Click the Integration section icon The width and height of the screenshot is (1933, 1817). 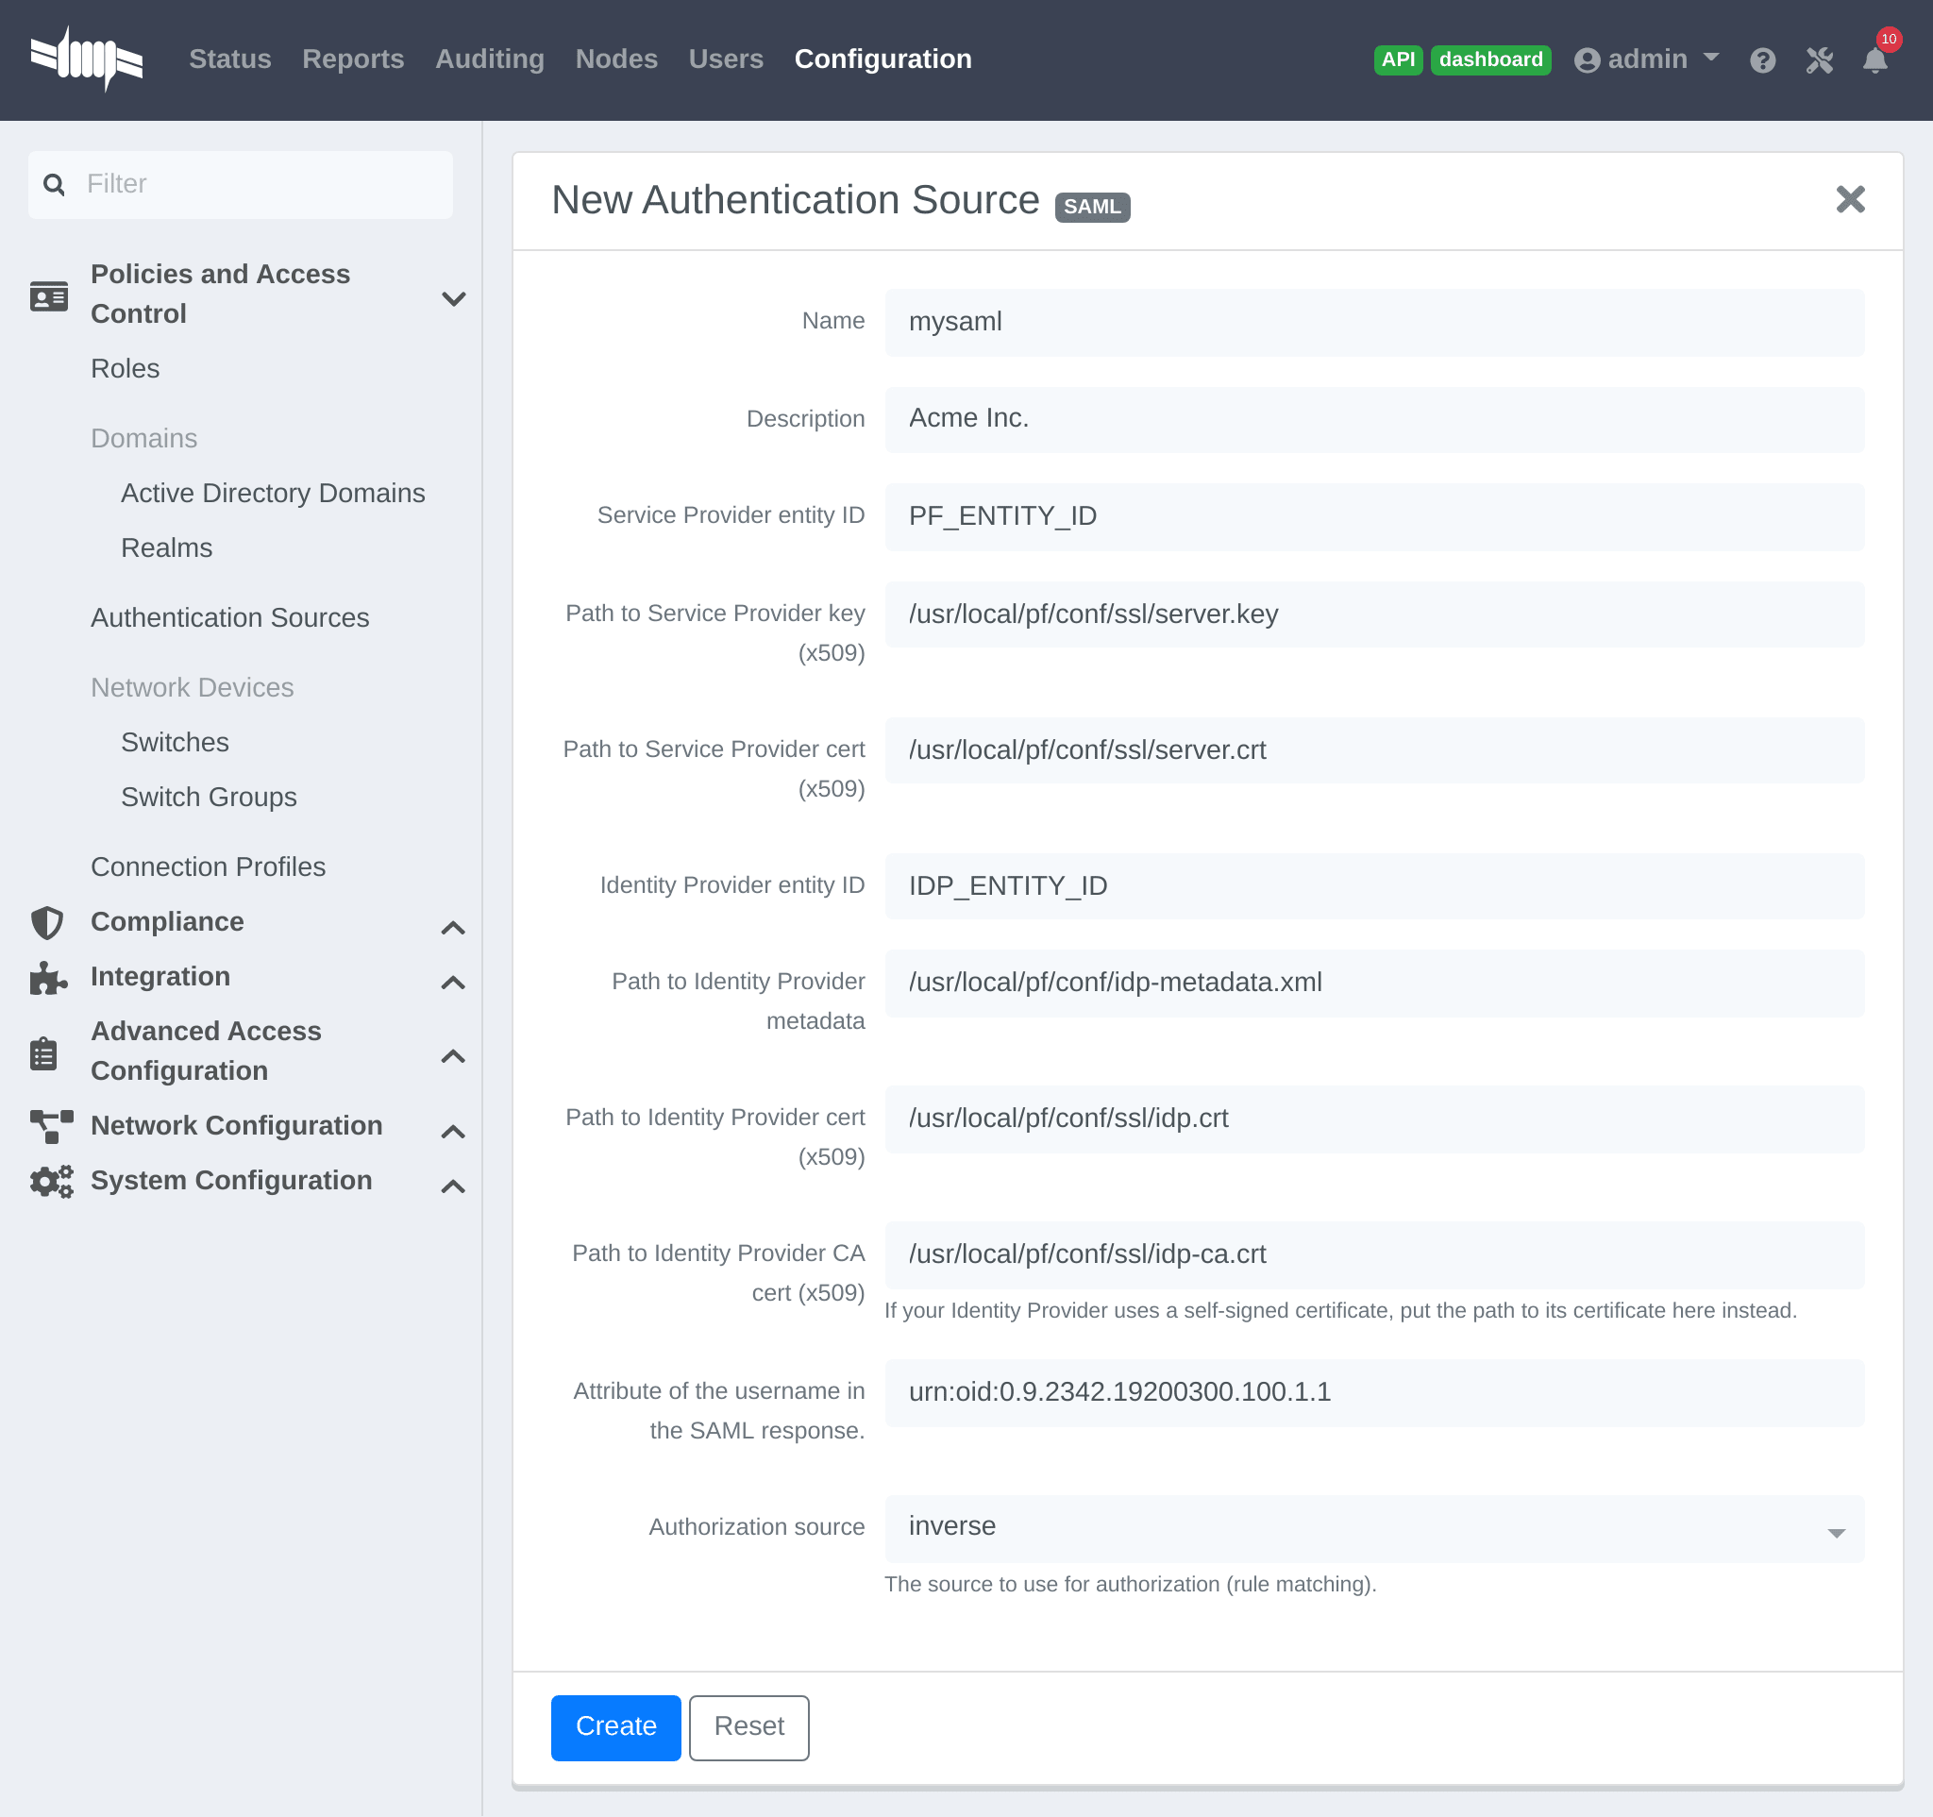[44, 977]
